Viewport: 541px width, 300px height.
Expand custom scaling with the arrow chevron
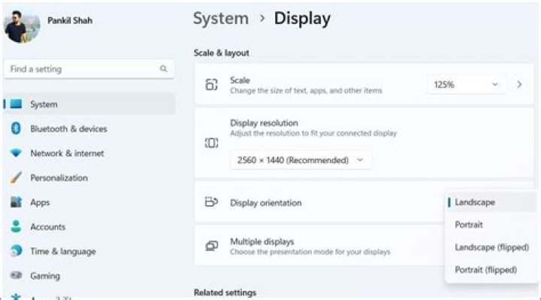pyautogui.click(x=519, y=84)
